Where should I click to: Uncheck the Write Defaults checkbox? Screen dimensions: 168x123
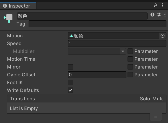tap(70, 90)
